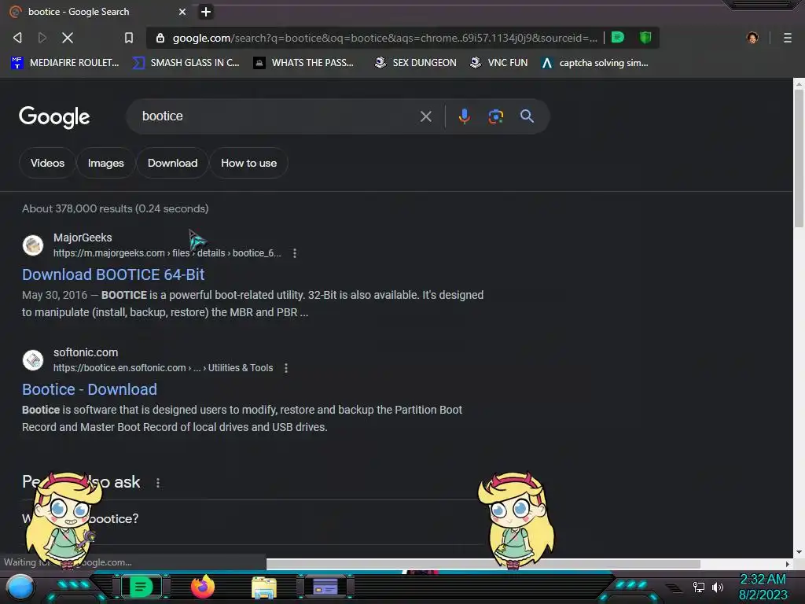Open the purple window app on the taskbar

tap(325, 587)
